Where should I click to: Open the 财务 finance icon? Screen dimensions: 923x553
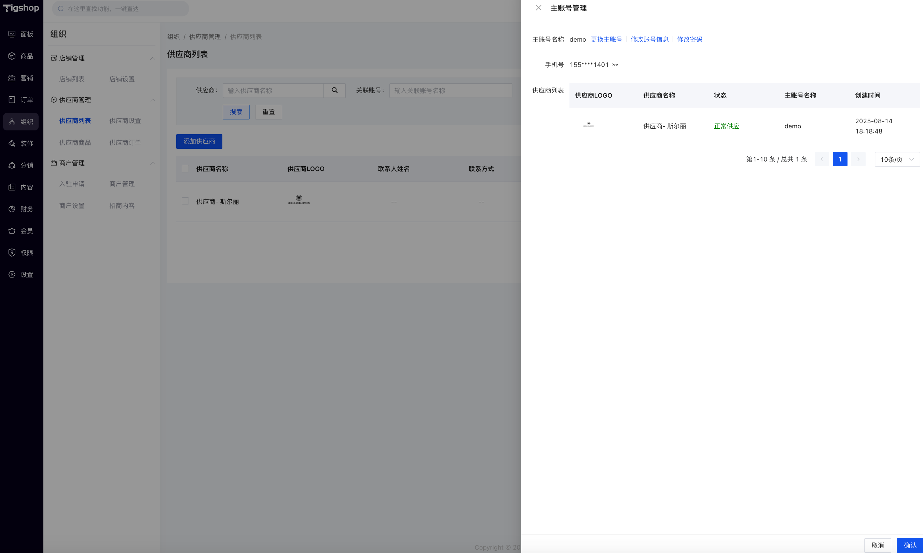[12, 209]
